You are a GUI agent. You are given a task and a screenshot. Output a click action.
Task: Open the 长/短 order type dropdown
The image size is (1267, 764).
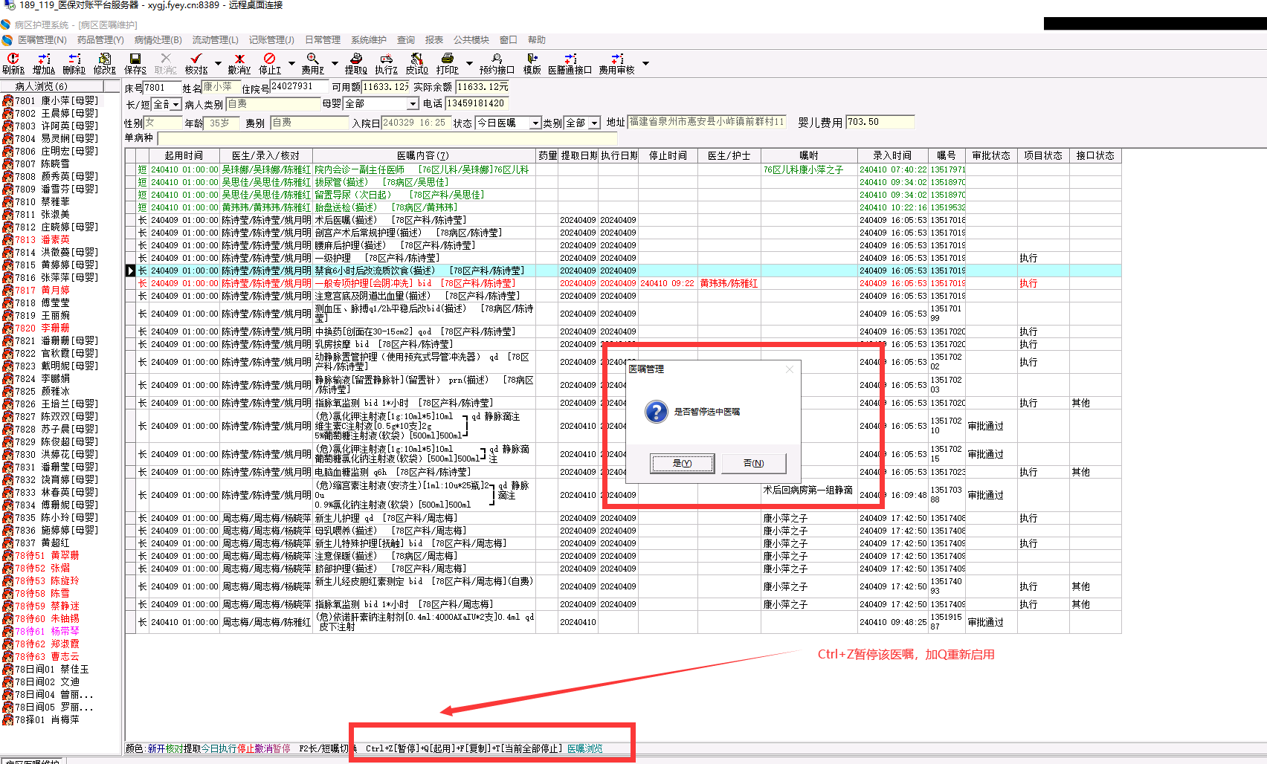(x=176, y=104)
